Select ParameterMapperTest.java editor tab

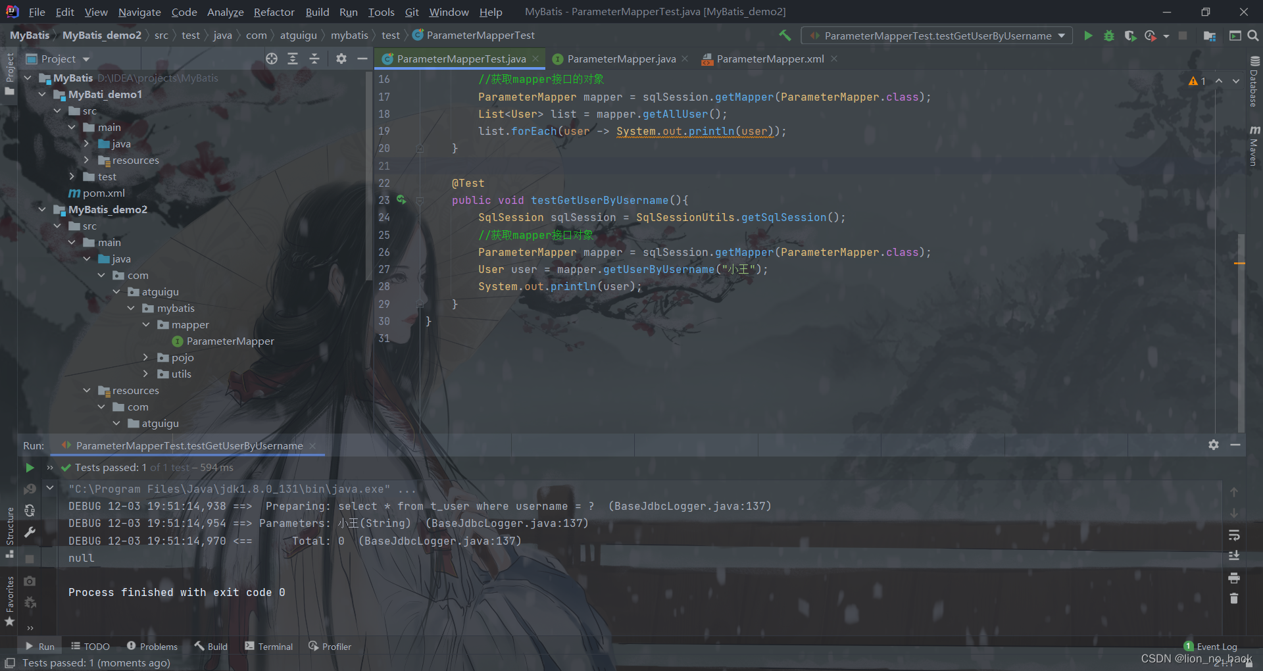(x=460, y=59)
